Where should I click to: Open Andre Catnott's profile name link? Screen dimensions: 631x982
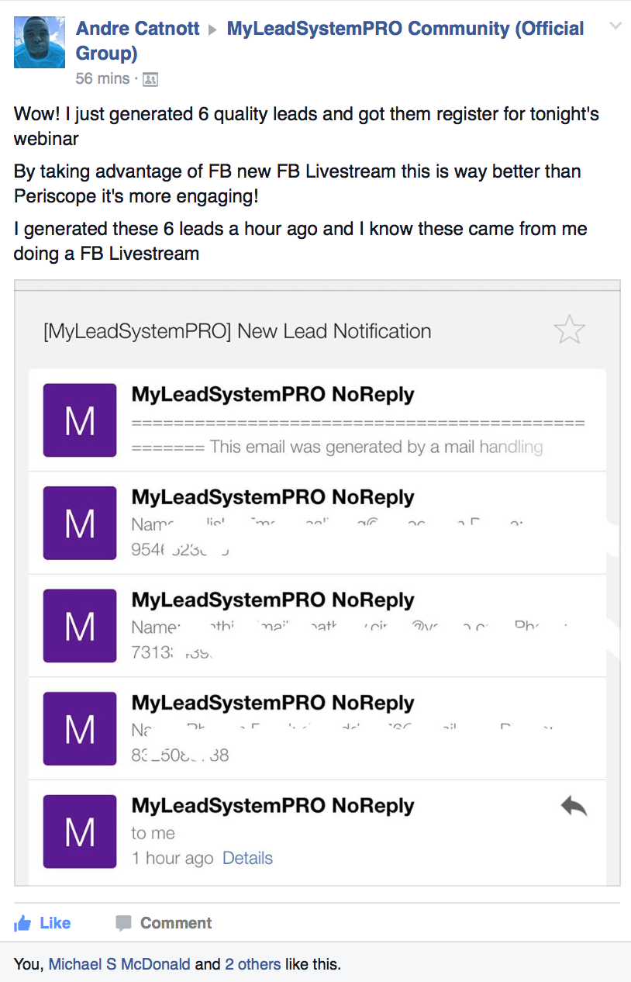point(138,29)
